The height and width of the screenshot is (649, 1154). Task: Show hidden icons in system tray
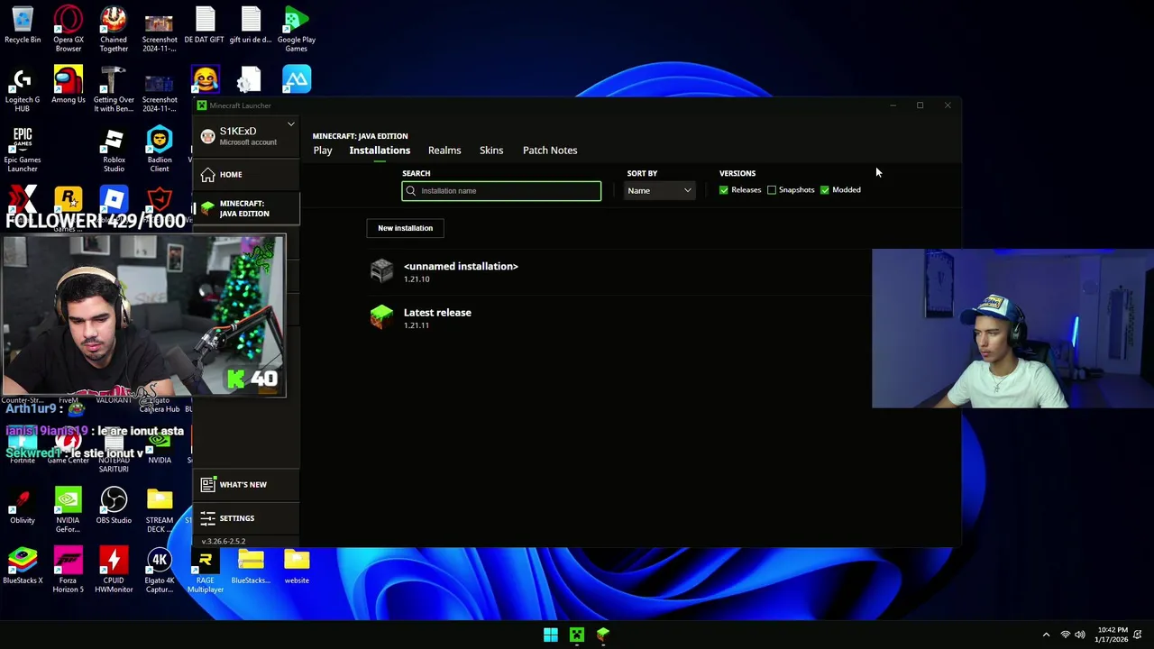tap(1046, 635)
